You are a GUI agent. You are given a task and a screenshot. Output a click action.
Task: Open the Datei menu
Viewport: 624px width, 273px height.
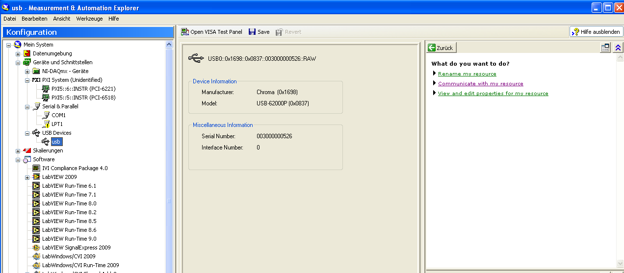tap(10, 19)
